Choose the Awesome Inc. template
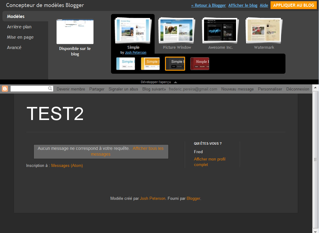319x233 pixels. 220,30
